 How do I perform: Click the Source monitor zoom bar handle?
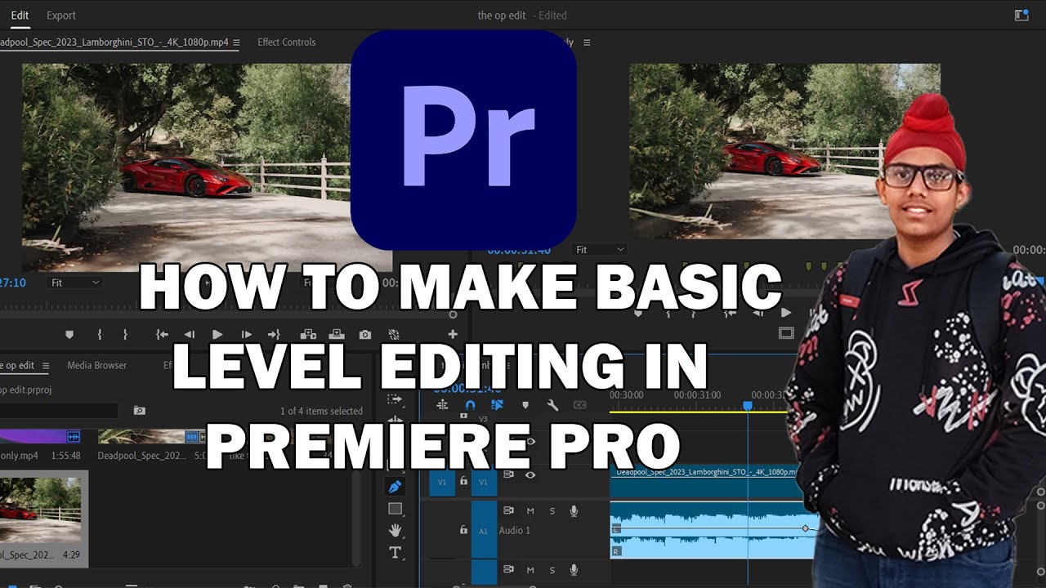pos(454,314)
